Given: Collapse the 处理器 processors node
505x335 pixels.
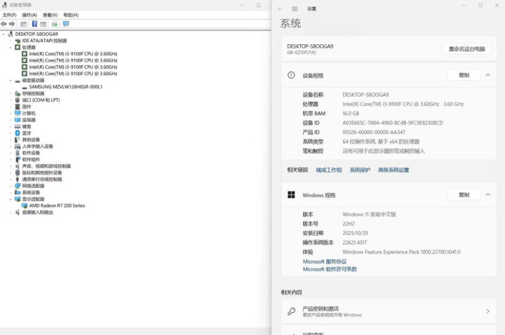Looking at the screenshot, I should [x=11, y=47].
